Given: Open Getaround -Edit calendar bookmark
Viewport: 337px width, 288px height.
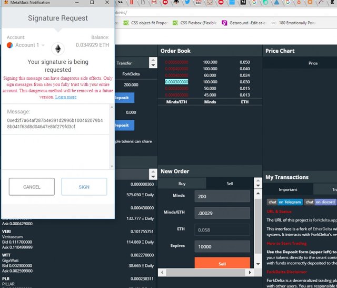Looking at the screenshot, I should [x=244, y=23].
